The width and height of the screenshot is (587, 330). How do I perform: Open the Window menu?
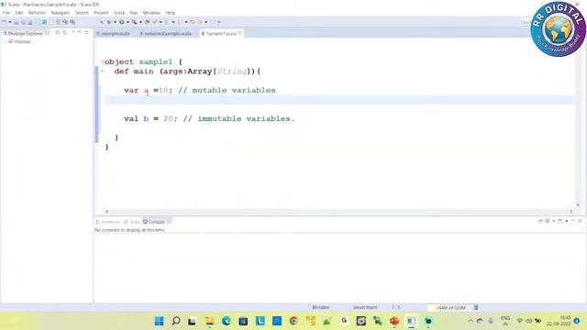tap(151, 13)
